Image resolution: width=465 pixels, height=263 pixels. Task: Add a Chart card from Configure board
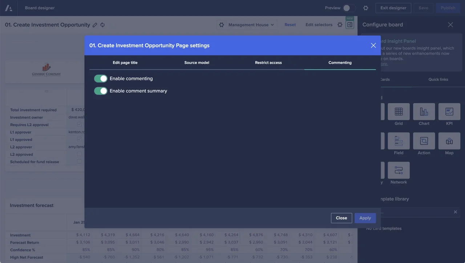tap(424, 112)
